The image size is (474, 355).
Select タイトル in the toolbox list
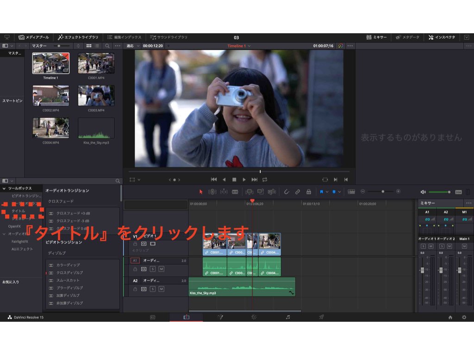19,211
